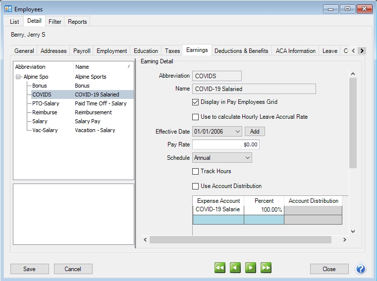Screen dimensions: 377x281
Task: Open the Payroll tab
Action: coord(82,50)
